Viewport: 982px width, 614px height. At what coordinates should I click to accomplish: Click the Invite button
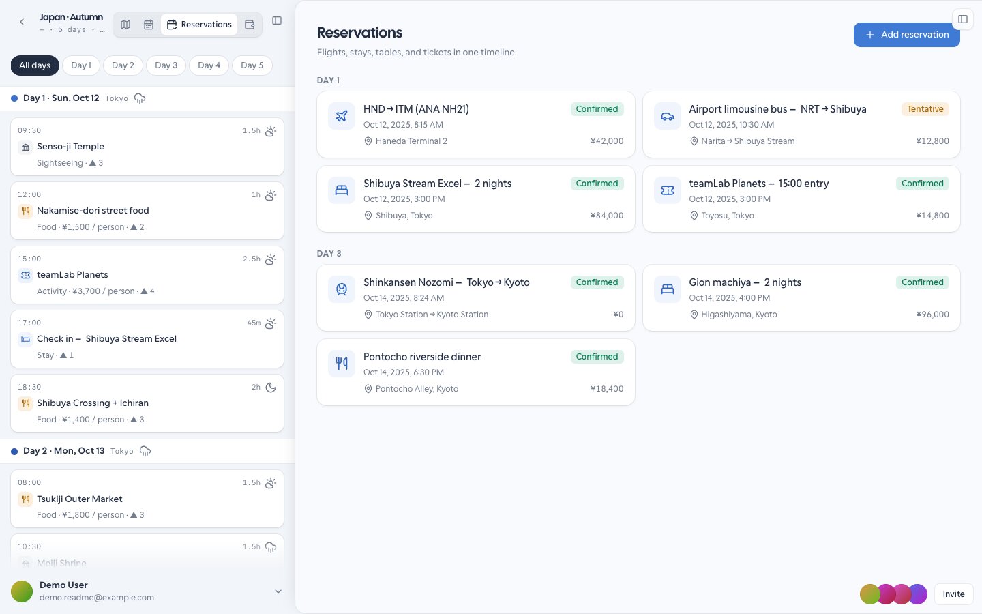(x=953, y=594)
